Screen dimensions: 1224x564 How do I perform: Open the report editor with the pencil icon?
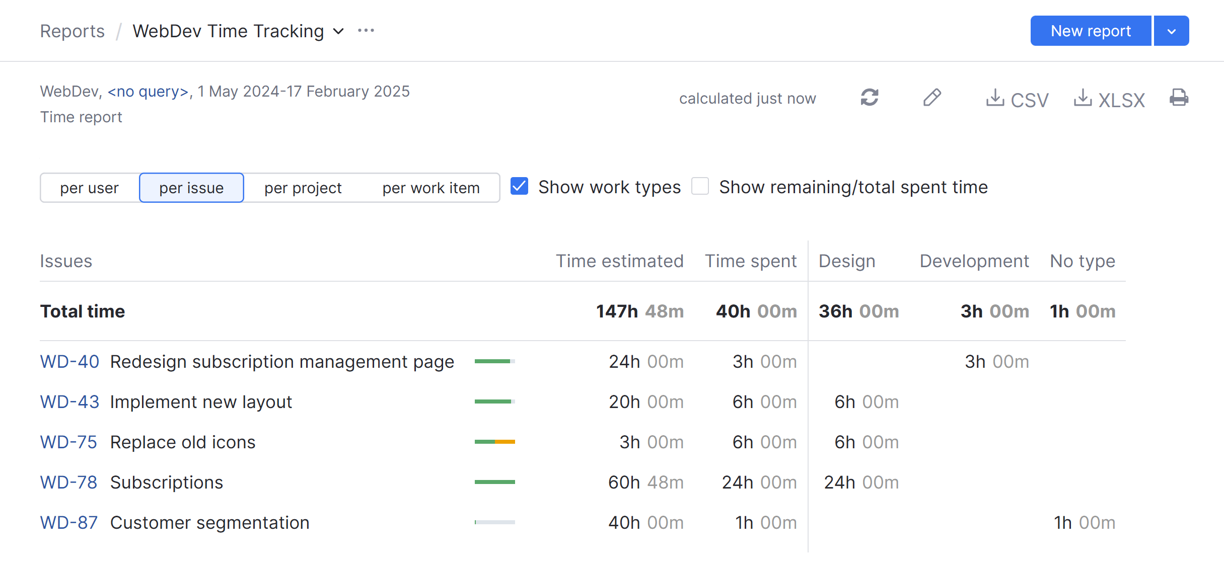tap(932, 98)
